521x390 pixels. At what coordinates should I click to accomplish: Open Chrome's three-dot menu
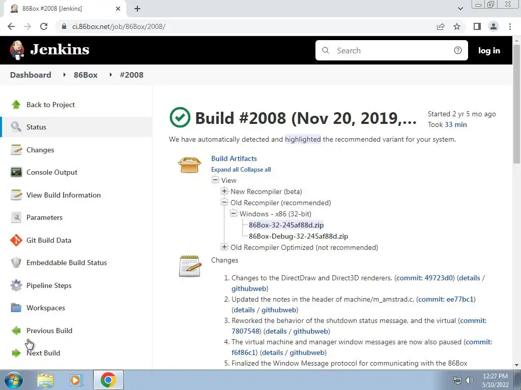(510, 26)
